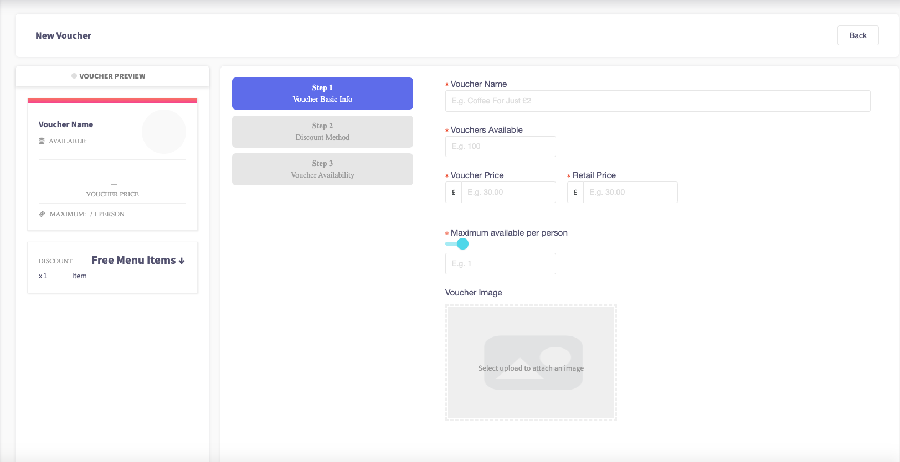The image size is (900, 462).
Task: Click the pound symbol prefix of Voucher Price
Action: (x=454, y=192)
